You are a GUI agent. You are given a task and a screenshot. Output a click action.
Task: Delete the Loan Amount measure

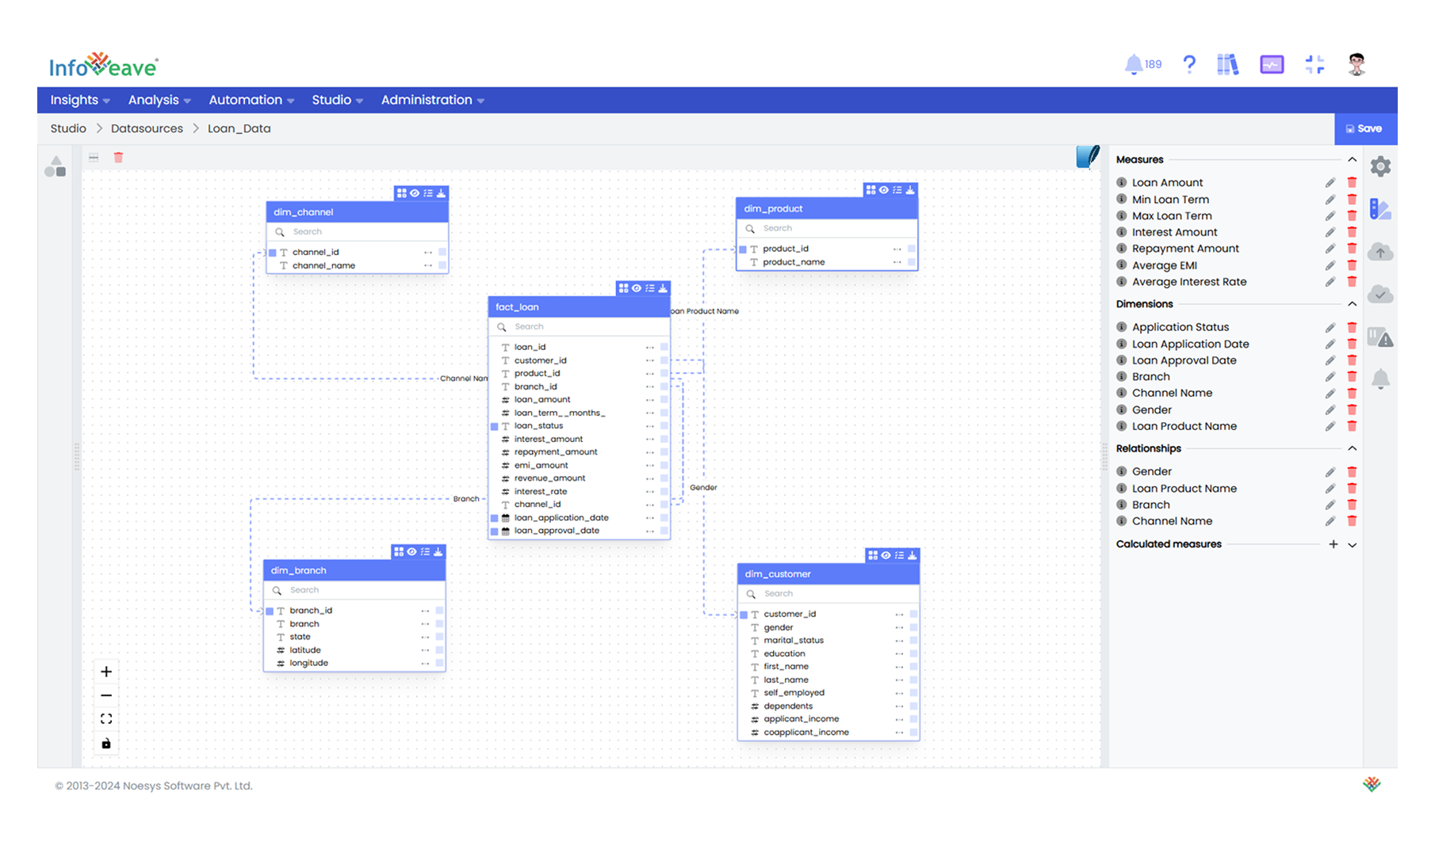coord(1352,183)
